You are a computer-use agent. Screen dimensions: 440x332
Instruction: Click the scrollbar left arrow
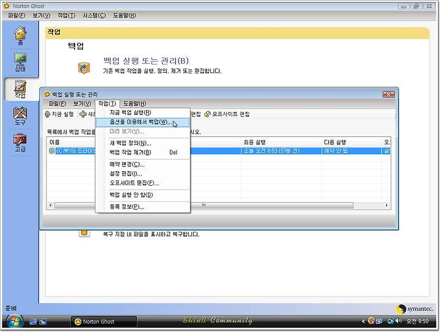(51, 205)
